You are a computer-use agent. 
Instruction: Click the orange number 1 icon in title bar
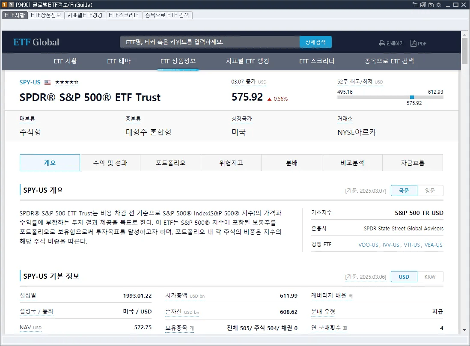[x=5, y=5]
